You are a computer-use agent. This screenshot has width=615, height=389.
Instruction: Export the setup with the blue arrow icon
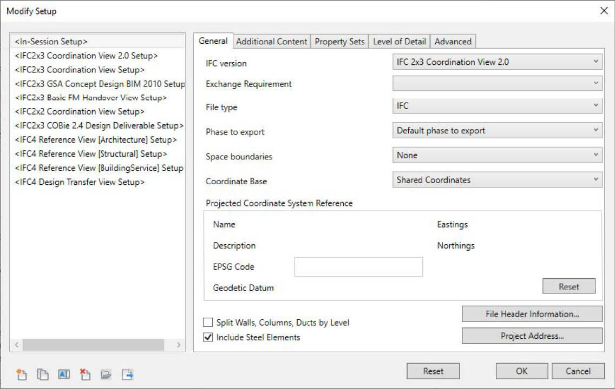pos(127,374)
